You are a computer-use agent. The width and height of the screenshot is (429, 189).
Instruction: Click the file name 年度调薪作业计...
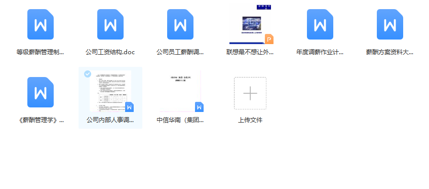(320, 52)
